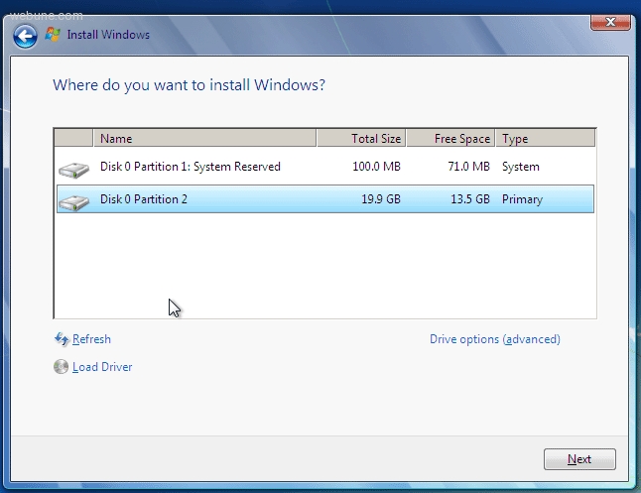641x493 pixels.
Task: Click the Refresh arrows icon
Action: 62,339
